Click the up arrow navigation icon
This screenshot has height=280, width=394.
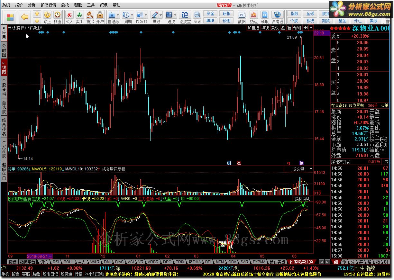pyautogui.click(x=37, y=14)
